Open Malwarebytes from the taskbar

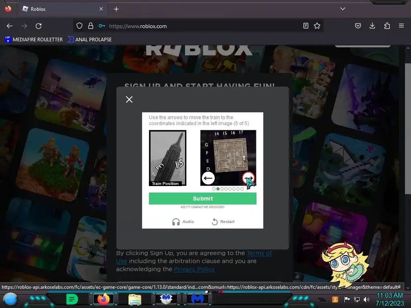(x=197, y=299)
